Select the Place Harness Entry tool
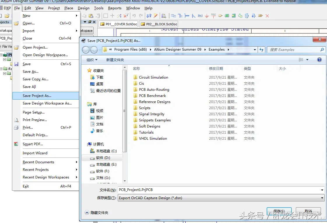 point(254,16)
